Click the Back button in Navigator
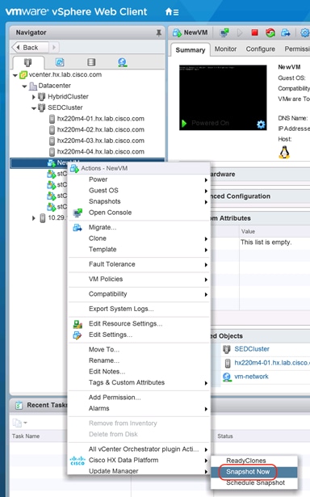310x497 pixels. click(30, 48)
